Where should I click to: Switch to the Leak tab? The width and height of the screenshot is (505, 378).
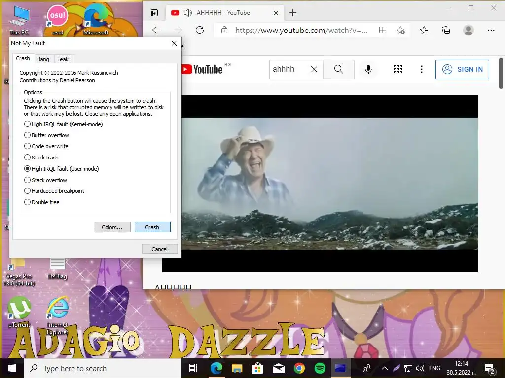click(63, 59)
